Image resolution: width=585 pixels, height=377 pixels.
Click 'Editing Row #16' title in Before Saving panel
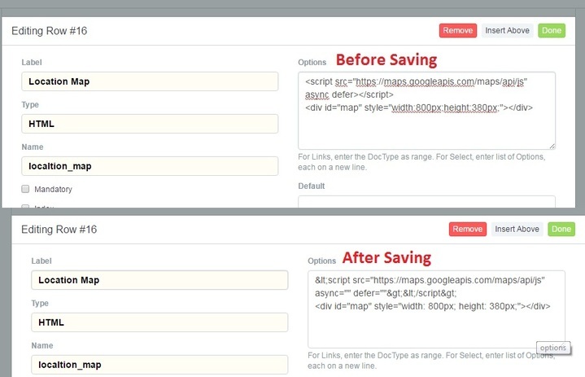pyautogui.click(x=50, y=31)
